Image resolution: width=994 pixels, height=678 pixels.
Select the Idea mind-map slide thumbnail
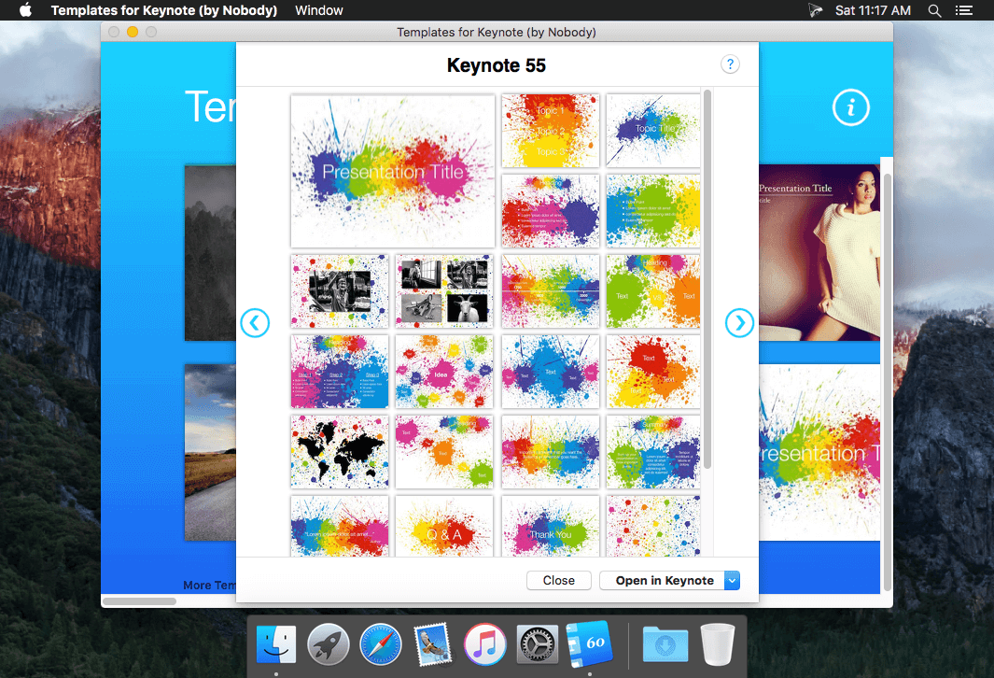[x=443, y=372]
